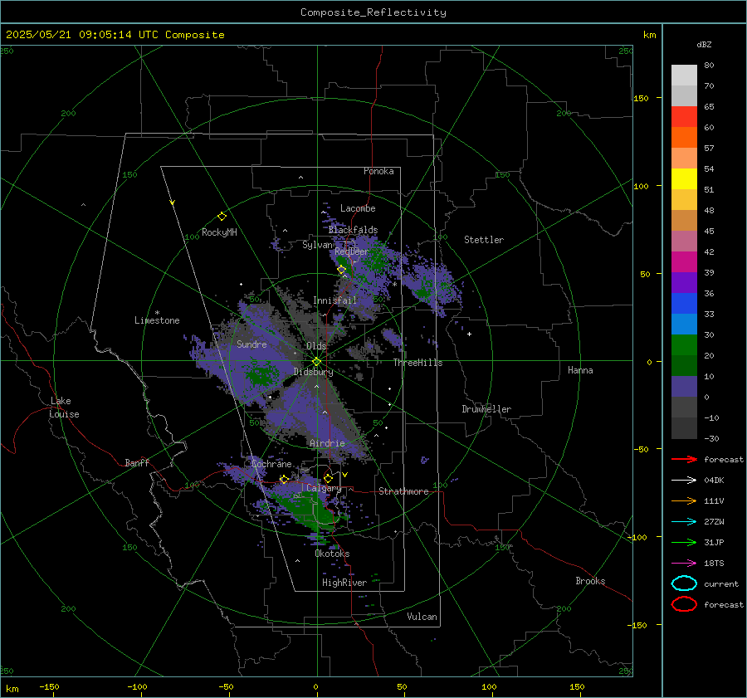
Task: Click the Banff city label
Action: (137, 462)
